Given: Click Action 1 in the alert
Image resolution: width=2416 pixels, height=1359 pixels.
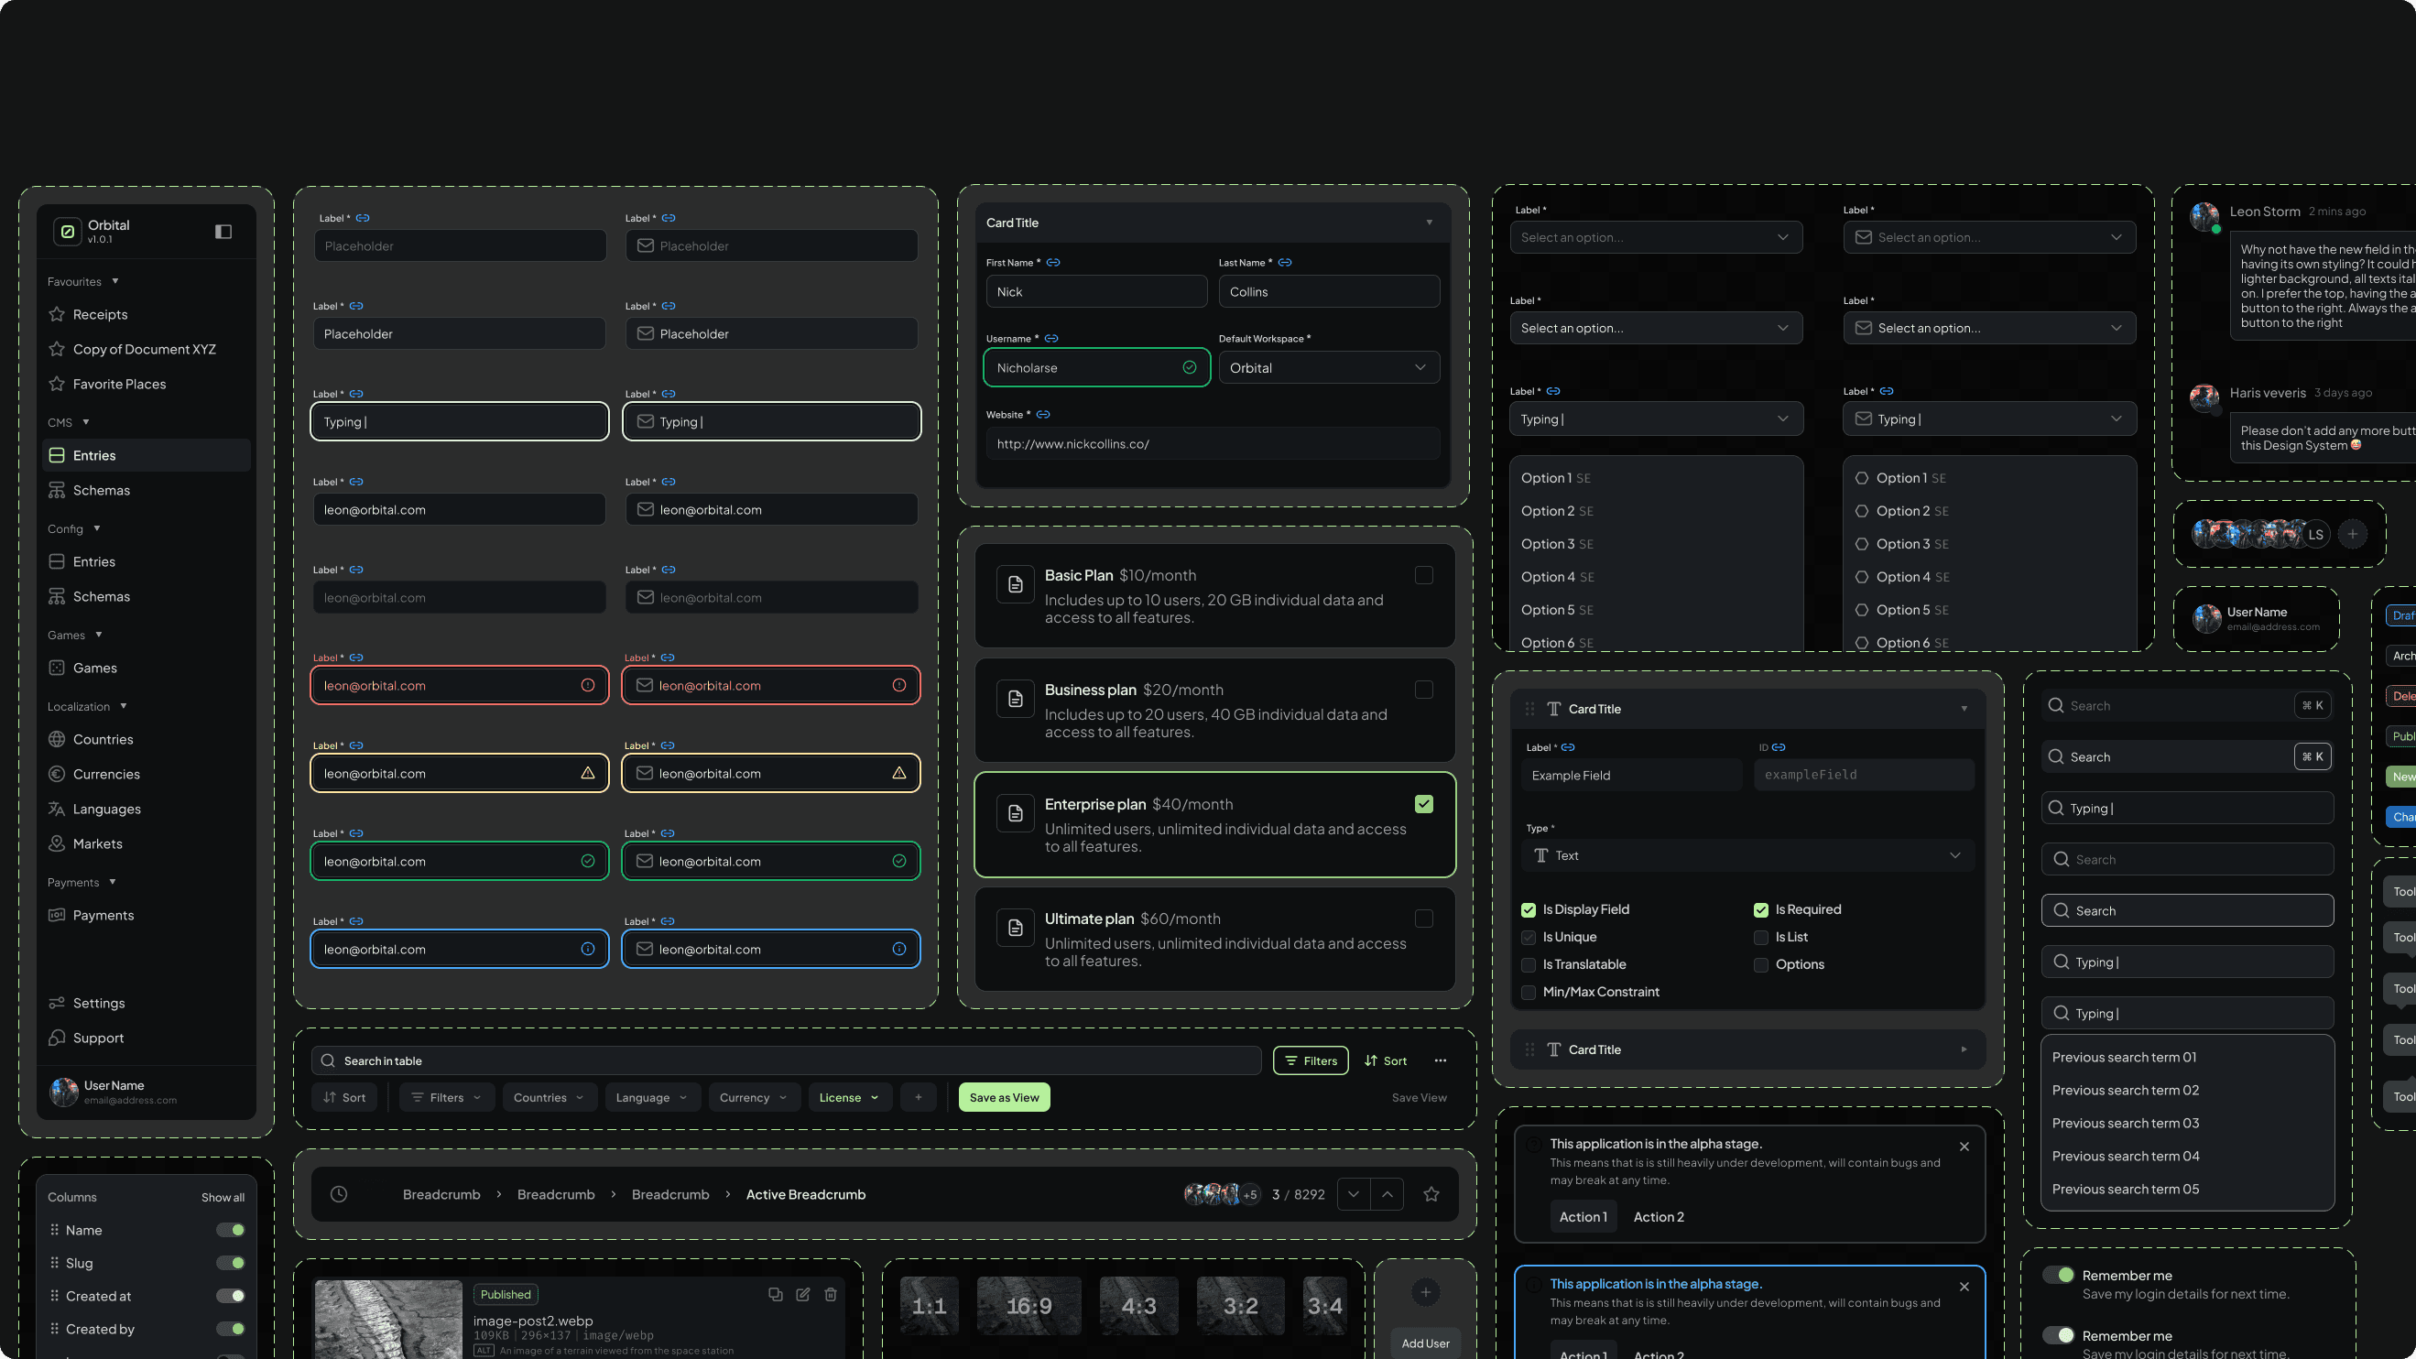Looking at the screenshot, I should 1583,1216.
